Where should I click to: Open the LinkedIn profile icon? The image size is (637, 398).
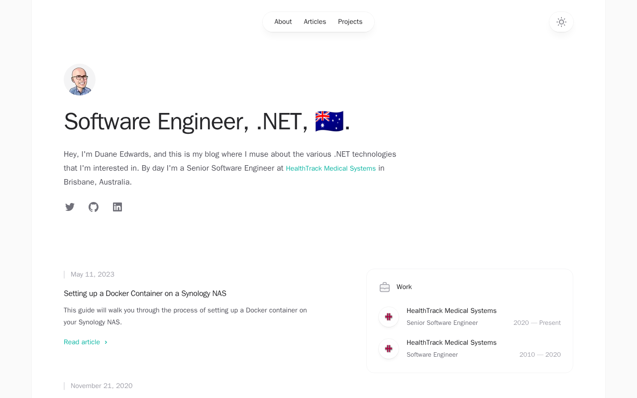117,207
